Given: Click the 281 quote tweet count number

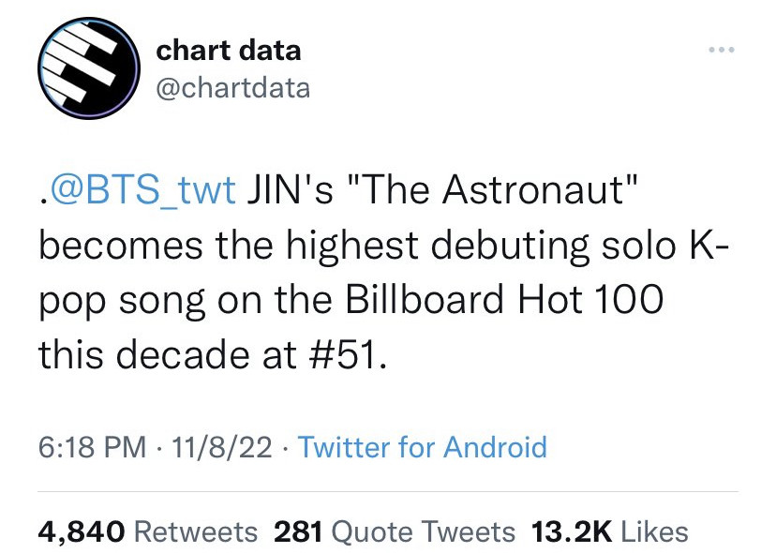Looking at the screenshot, I should pyautogui.click(x=298, y=532).
